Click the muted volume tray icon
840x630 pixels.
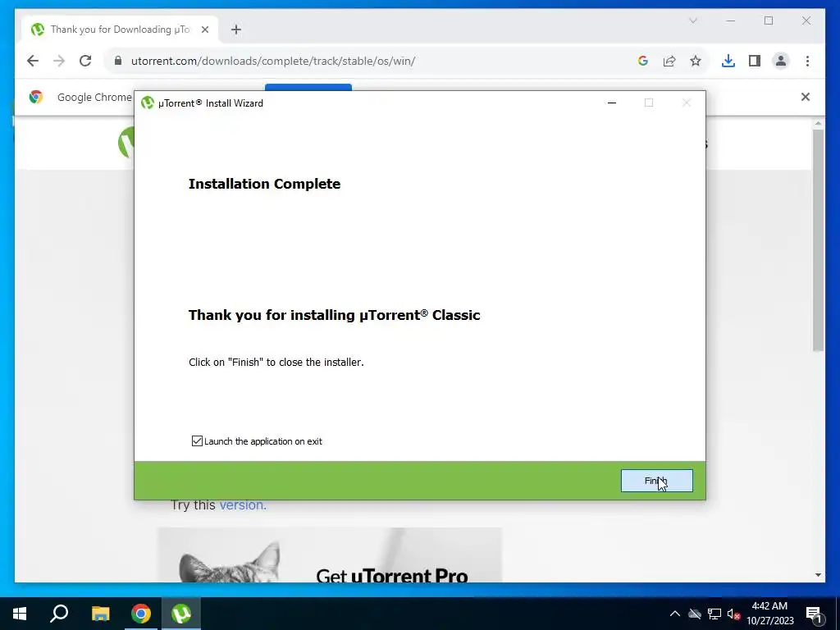coord(734,614)
